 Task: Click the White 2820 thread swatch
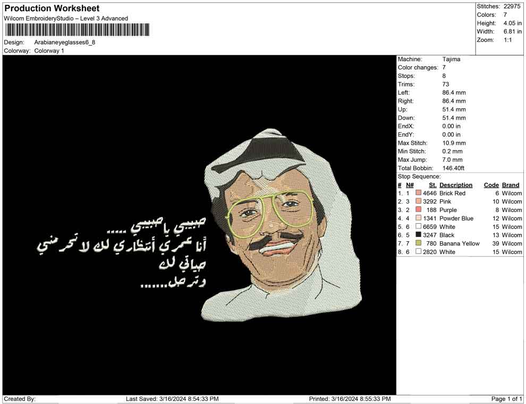418,252
